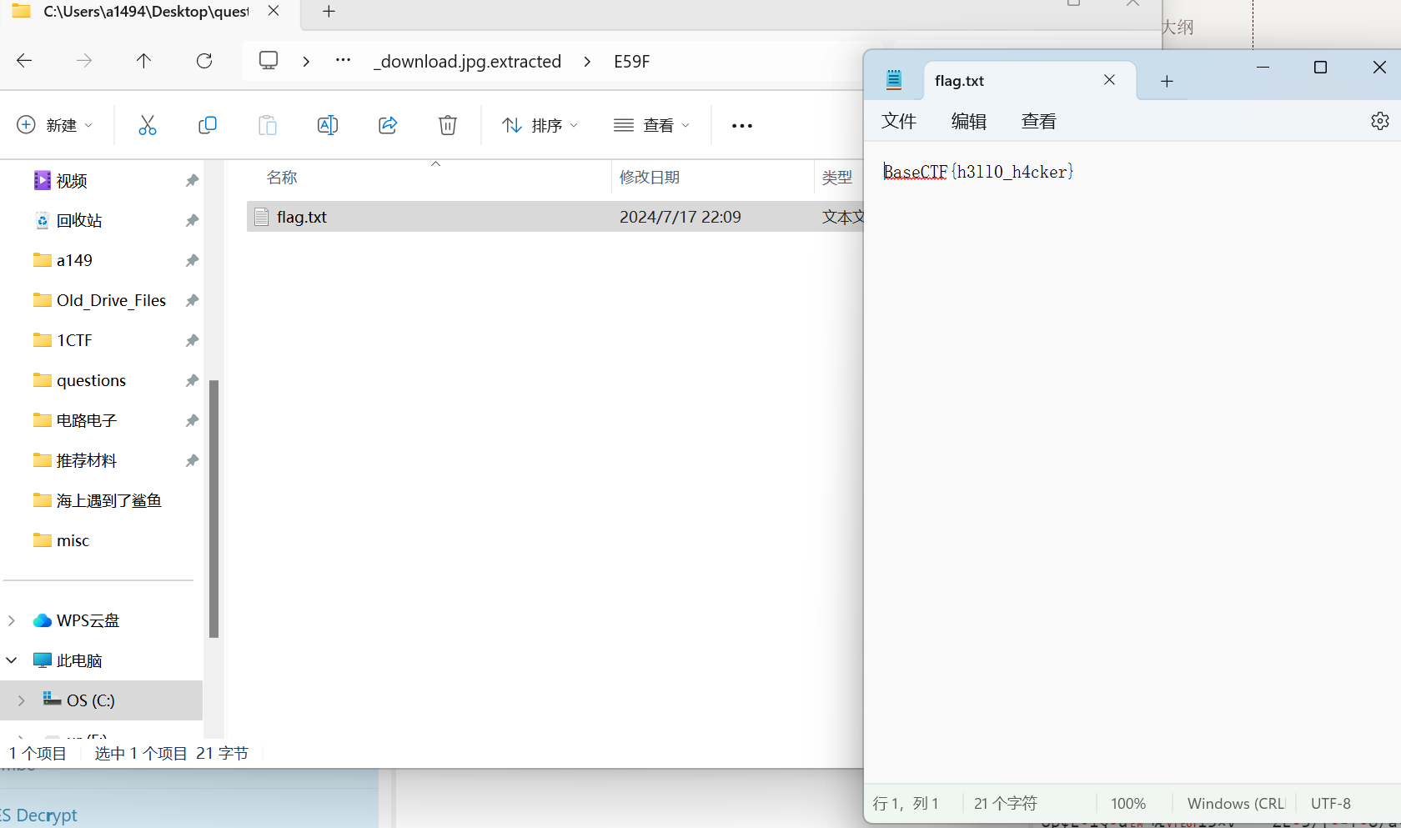Open Notepad settings gear
This screenshot has width=1401, height=828.
(x=1380, y=121)
